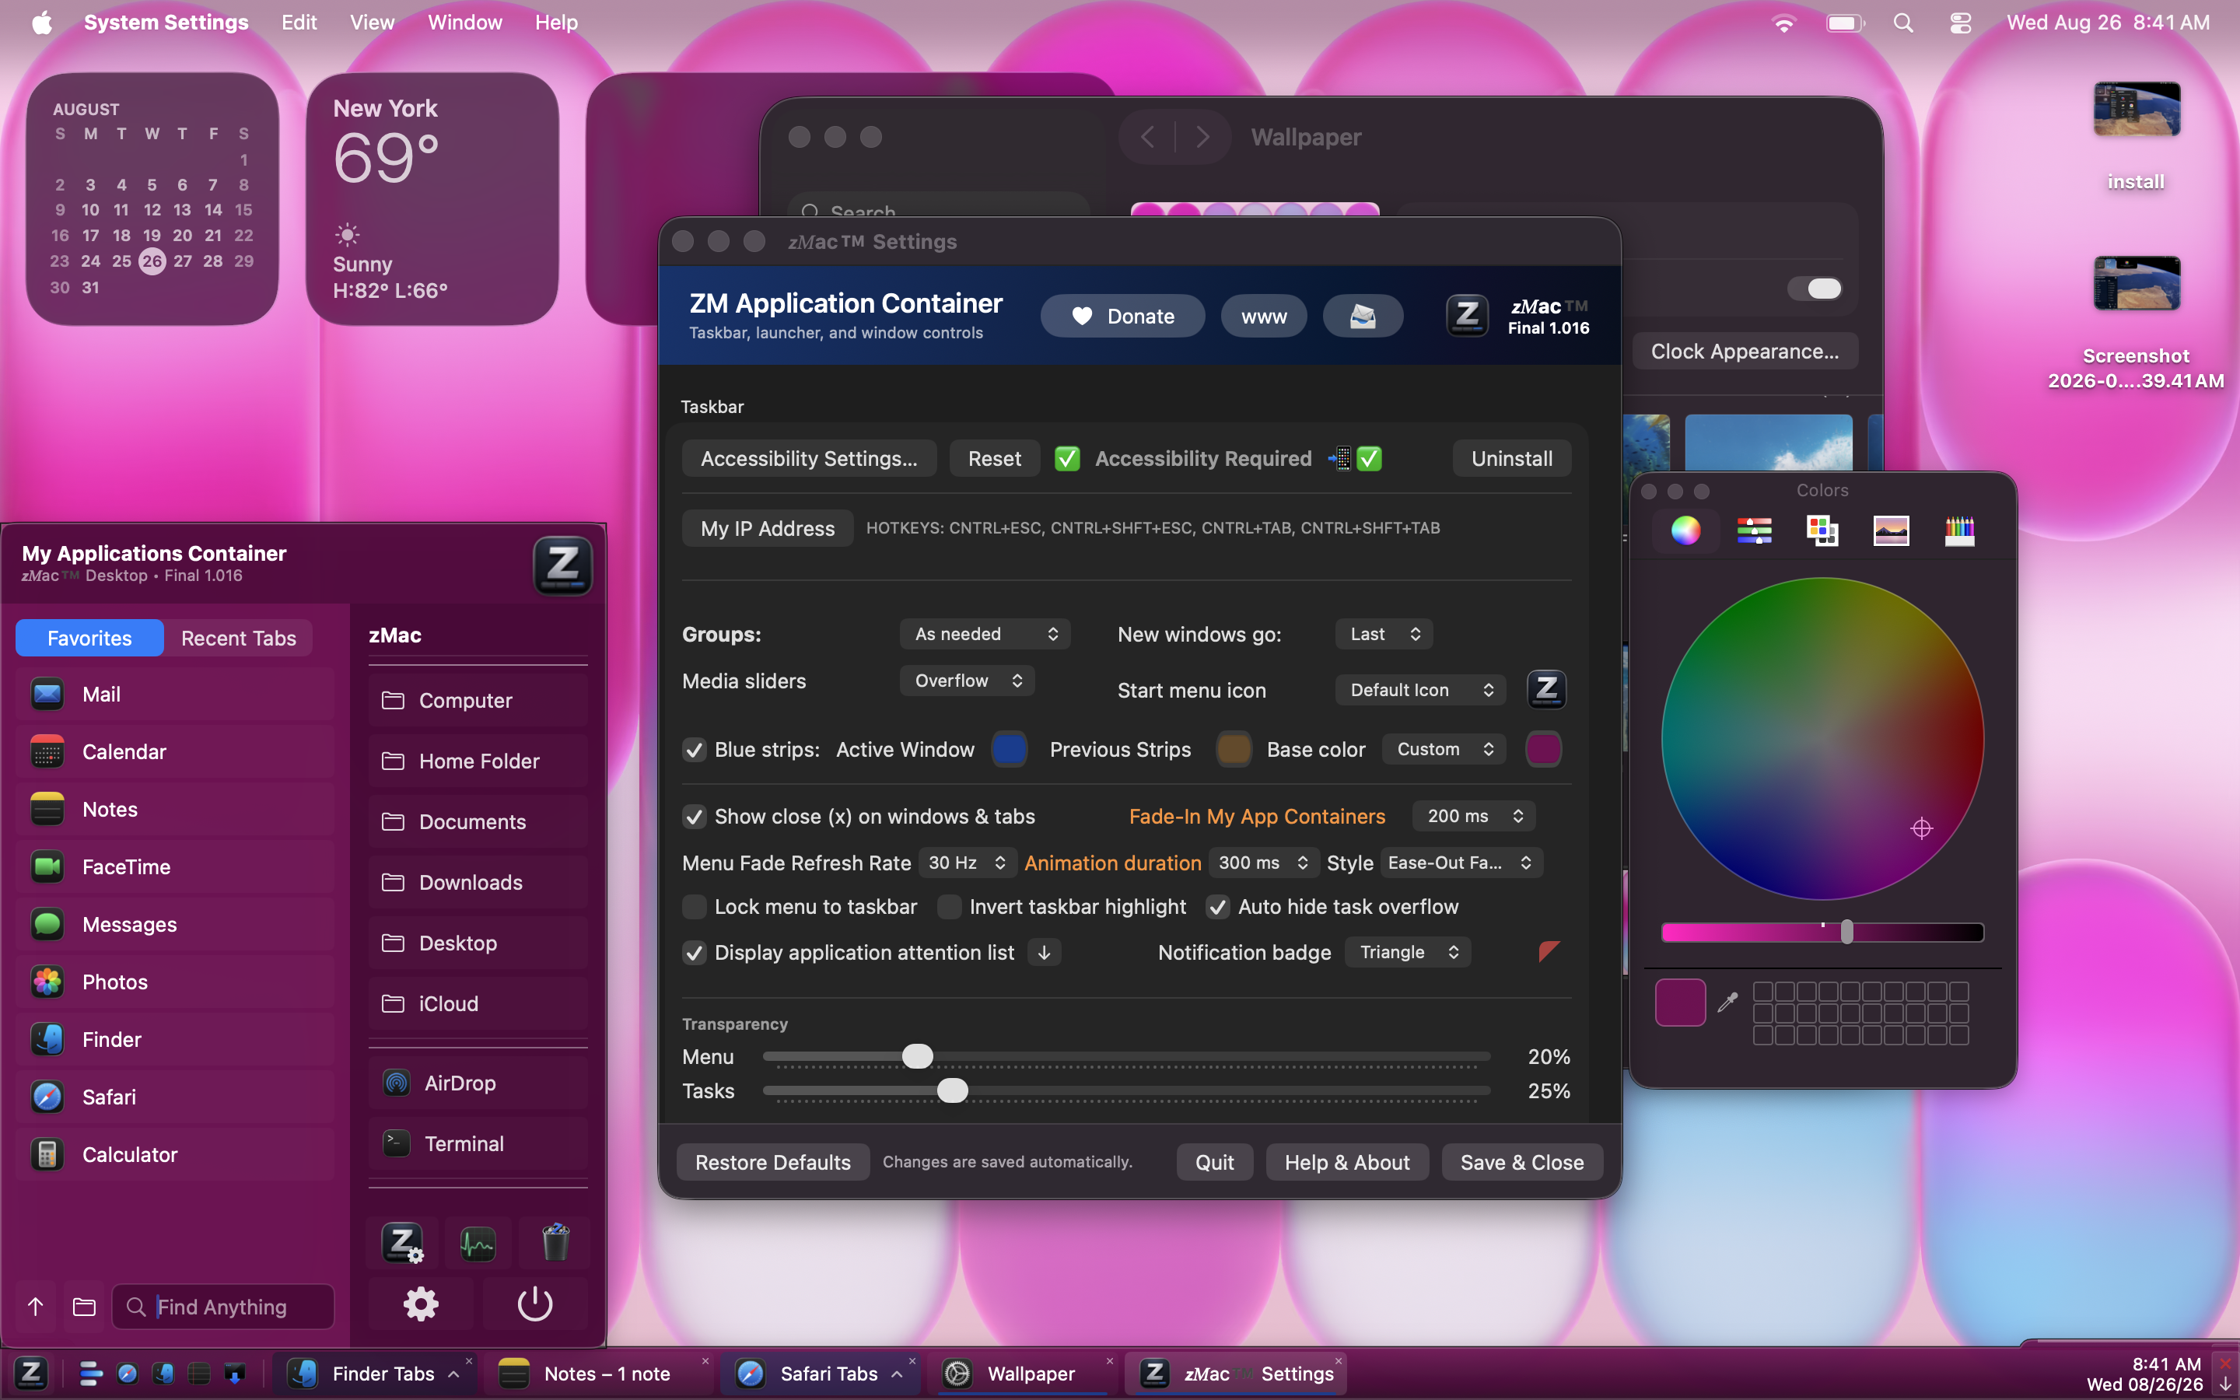Click the up arrow beside Find Anything
2240x1400 pixels.
(x=35, y=1307)
